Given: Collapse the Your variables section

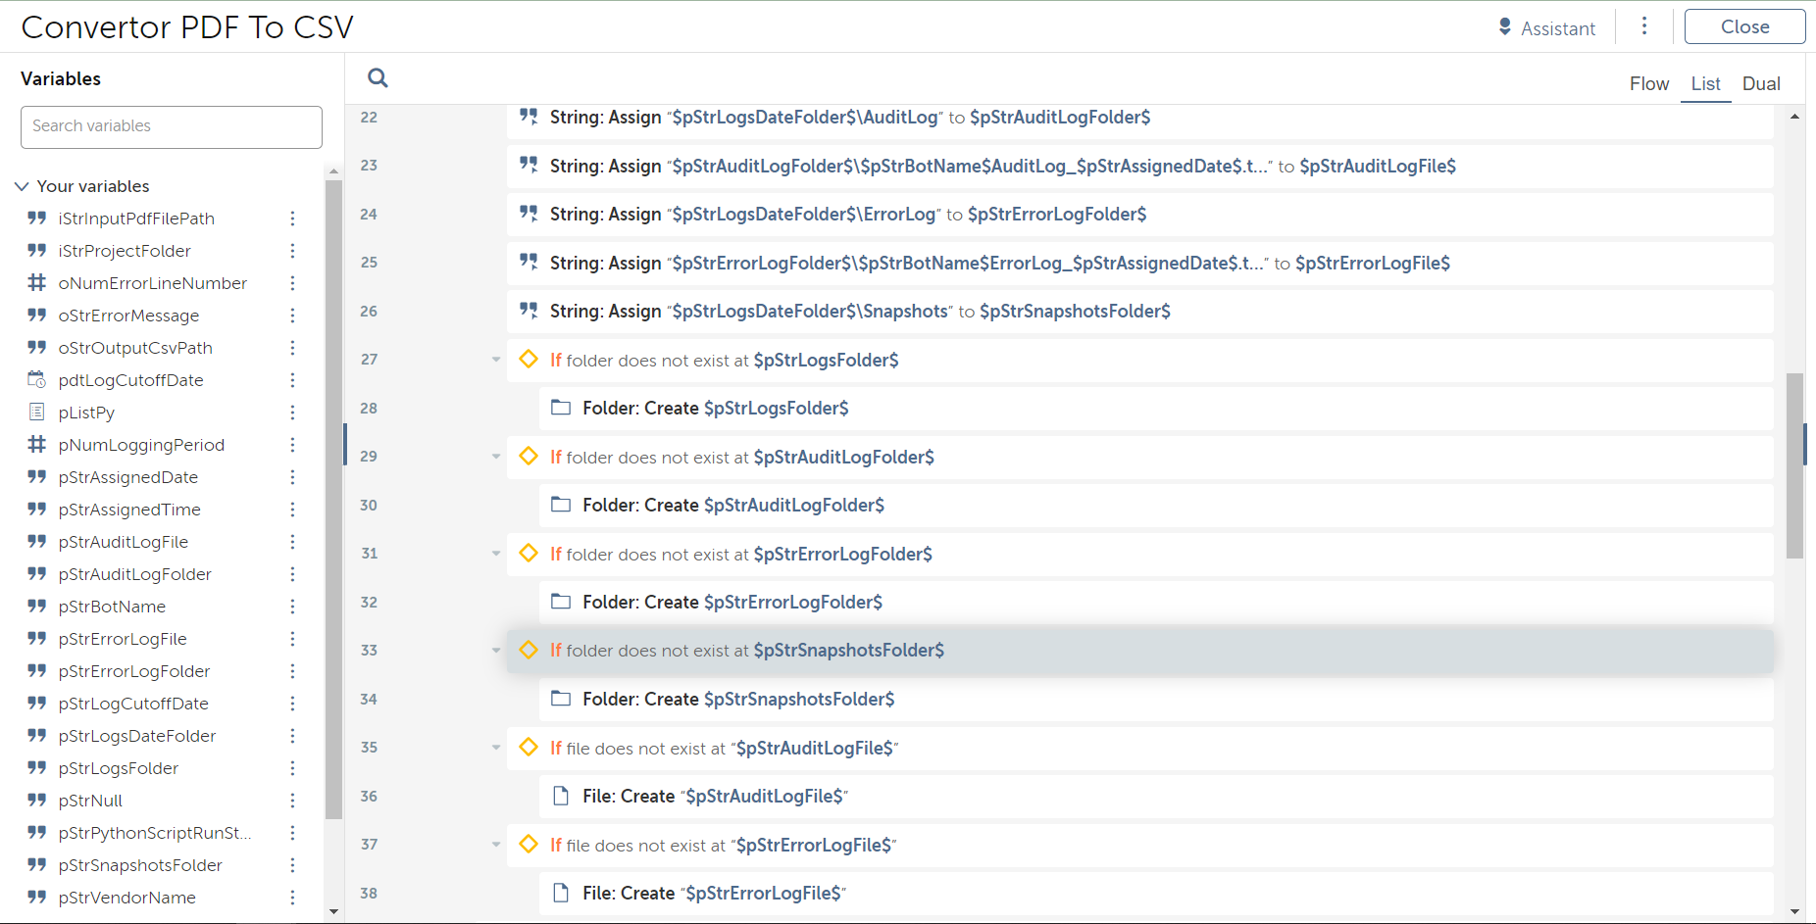Looking at the screenshot, I should [22, 186].
